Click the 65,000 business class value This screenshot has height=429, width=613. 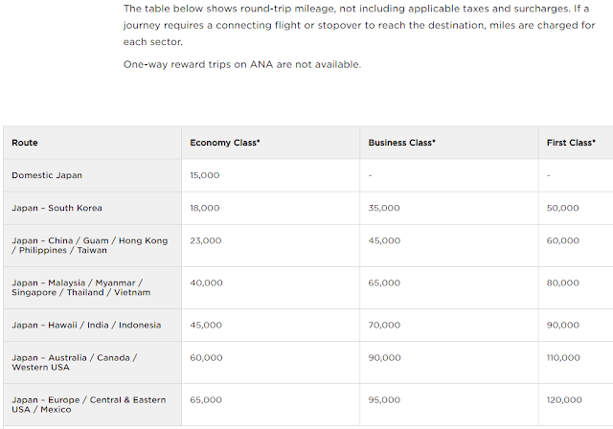(x=383, y=282)
